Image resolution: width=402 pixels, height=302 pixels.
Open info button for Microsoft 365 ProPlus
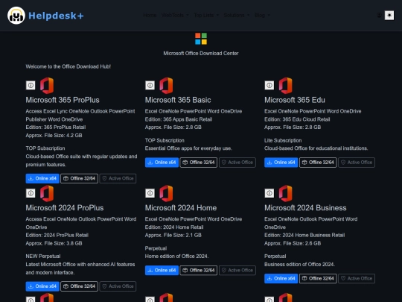31,85
